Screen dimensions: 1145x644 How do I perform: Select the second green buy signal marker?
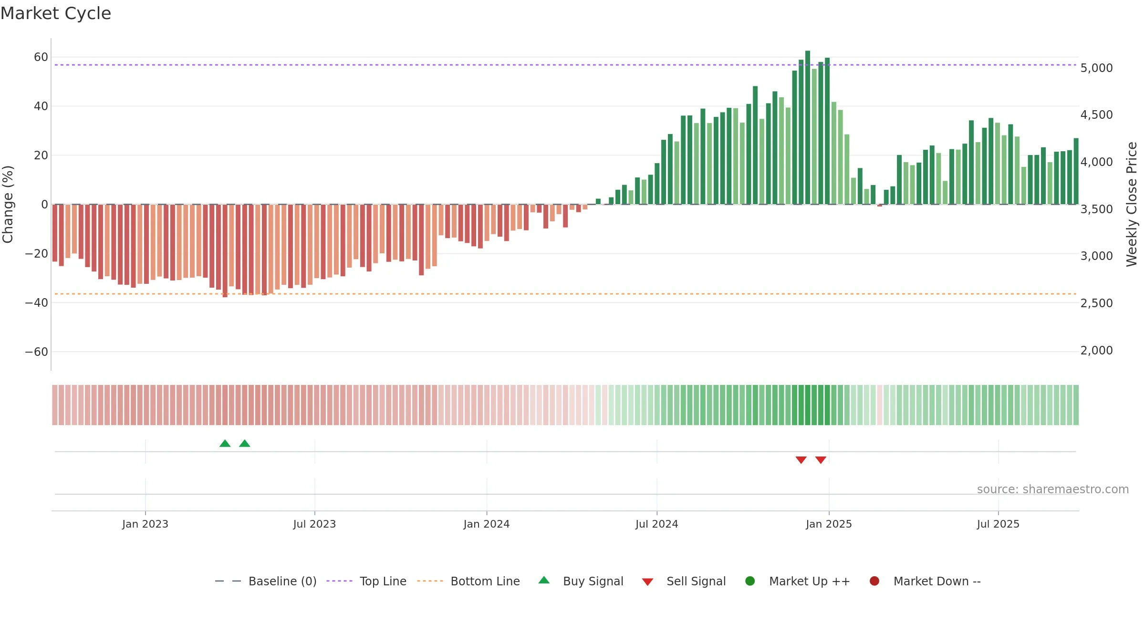245,443
